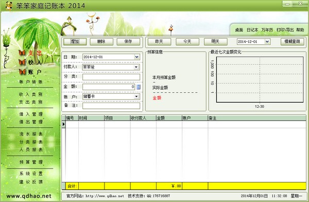
Task: Expand the 付款人 dropdown arrow
Action: [x=136, y=68]
